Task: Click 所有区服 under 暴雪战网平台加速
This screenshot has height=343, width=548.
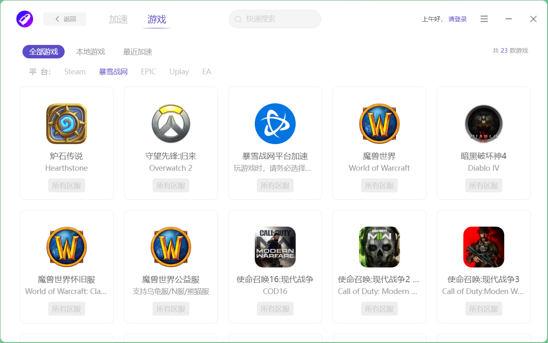Action: [275, 185]
